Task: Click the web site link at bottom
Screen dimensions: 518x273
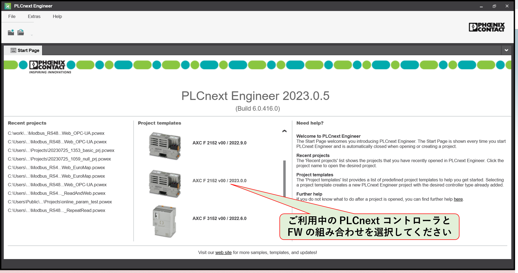Action: [x=223, y=252]
